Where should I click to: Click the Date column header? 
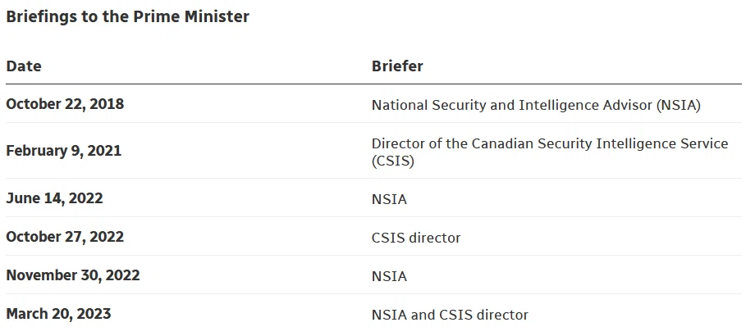point(23,66)
